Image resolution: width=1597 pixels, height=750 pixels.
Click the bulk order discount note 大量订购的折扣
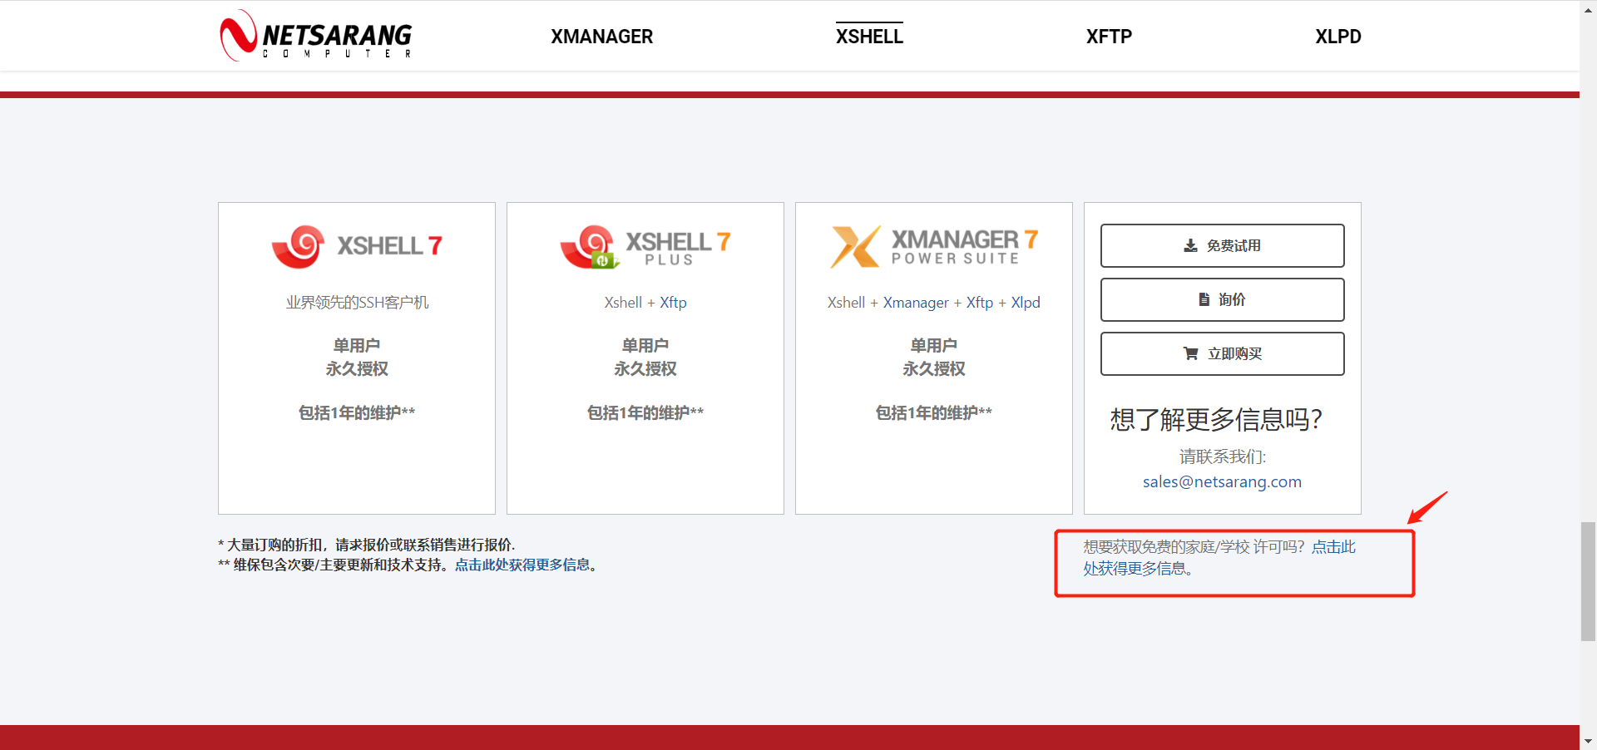(x=367, y=545)
